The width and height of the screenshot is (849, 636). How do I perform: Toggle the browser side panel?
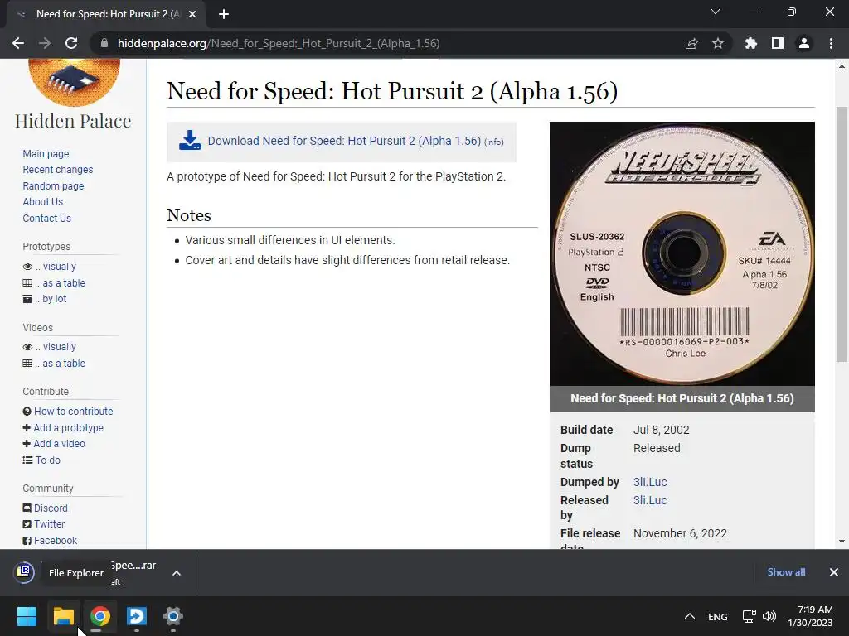[778, 43]
